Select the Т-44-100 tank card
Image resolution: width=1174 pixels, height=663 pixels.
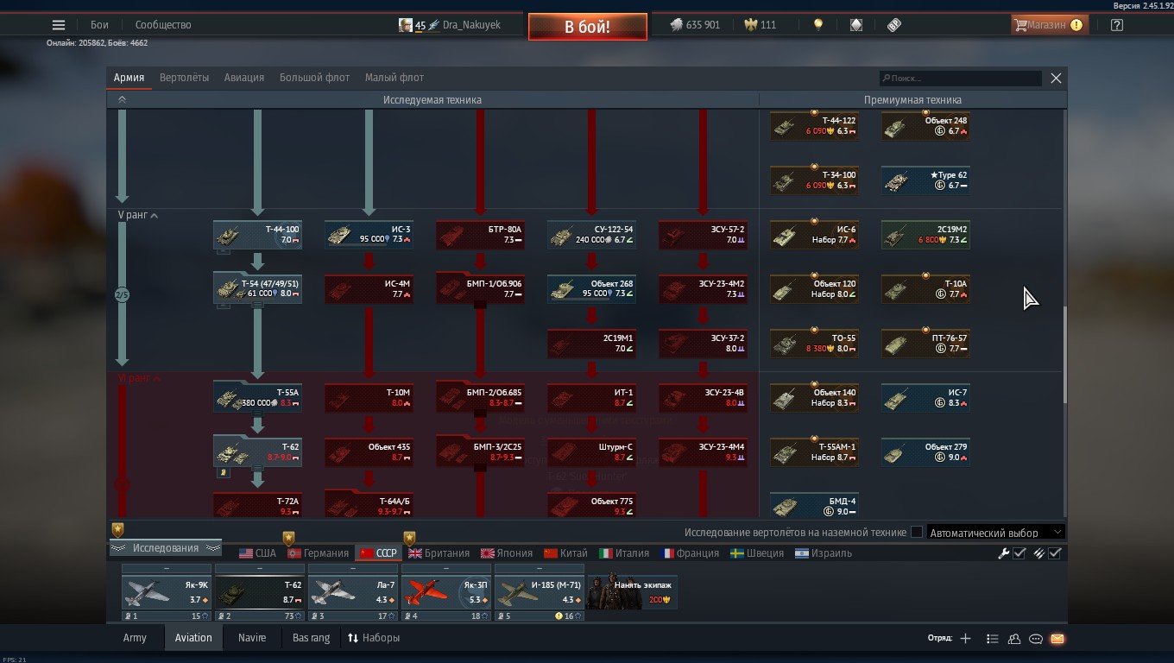point(257,235)
